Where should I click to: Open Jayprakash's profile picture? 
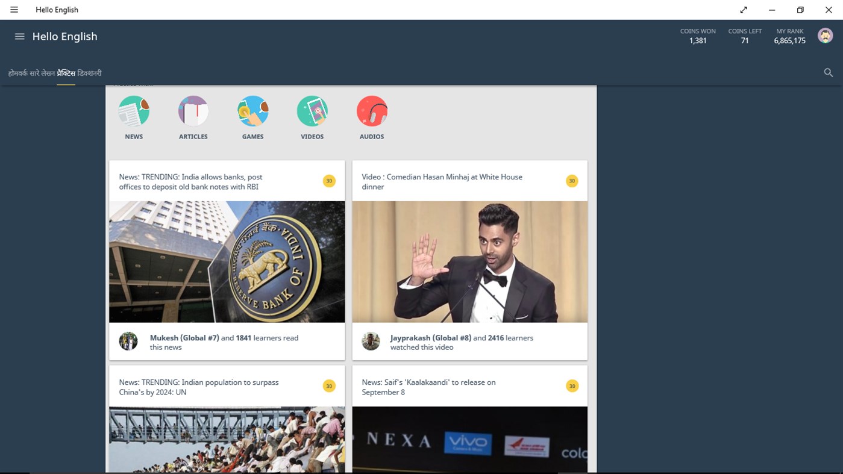pyautogui.click(x=371, y=341)
